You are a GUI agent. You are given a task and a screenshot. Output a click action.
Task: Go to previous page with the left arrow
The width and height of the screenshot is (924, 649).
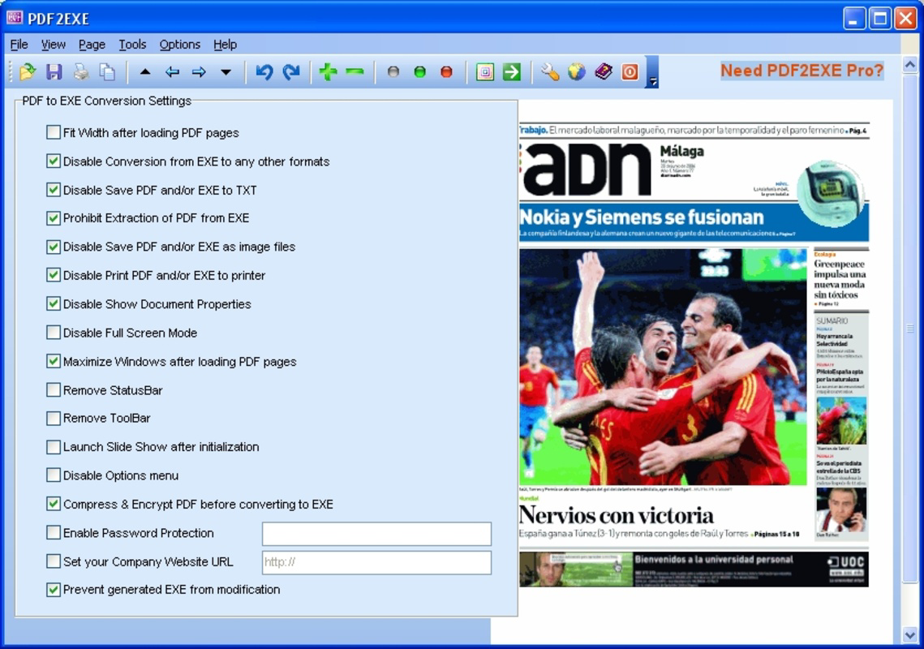(x=172, y=72)
